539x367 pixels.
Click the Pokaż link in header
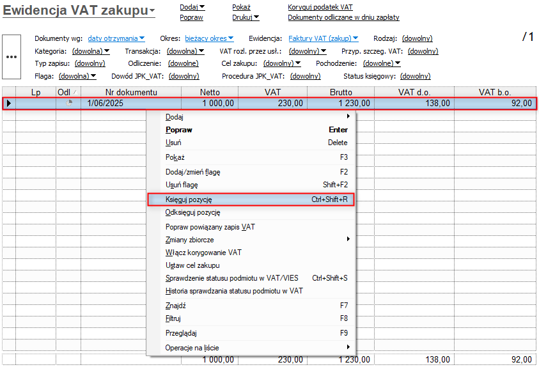(241, 7)
